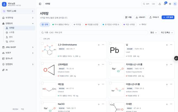
Task: Open more options on 2,3-Dinitrotoluene card
Action: [103, 45]
